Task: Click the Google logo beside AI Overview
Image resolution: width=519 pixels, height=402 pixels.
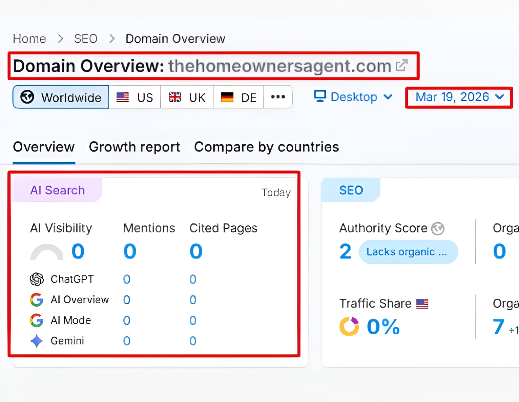Action: click(37, 300)
